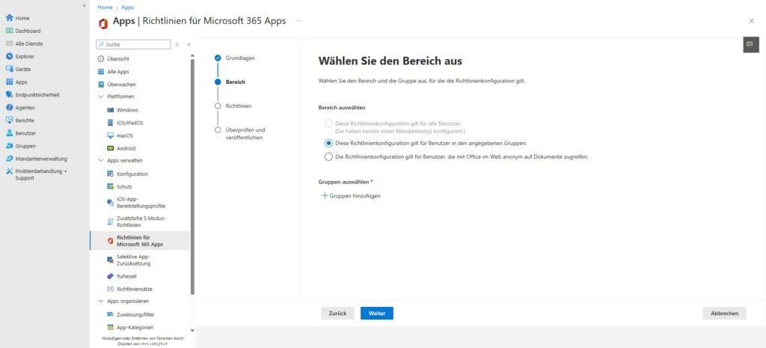Viewport: 766px width, 348px height.
Task: Open Selektive App-Zurücksetzung icon entry
Action: click(111, 259)
